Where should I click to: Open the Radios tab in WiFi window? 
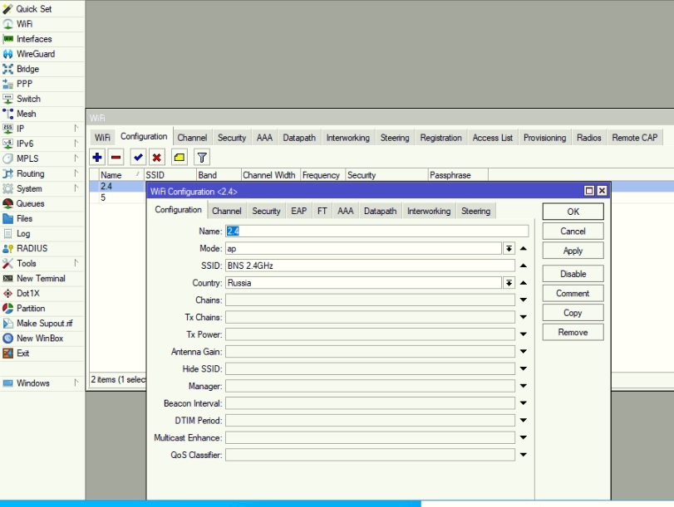pyautogui.click(x=589, y=138)
